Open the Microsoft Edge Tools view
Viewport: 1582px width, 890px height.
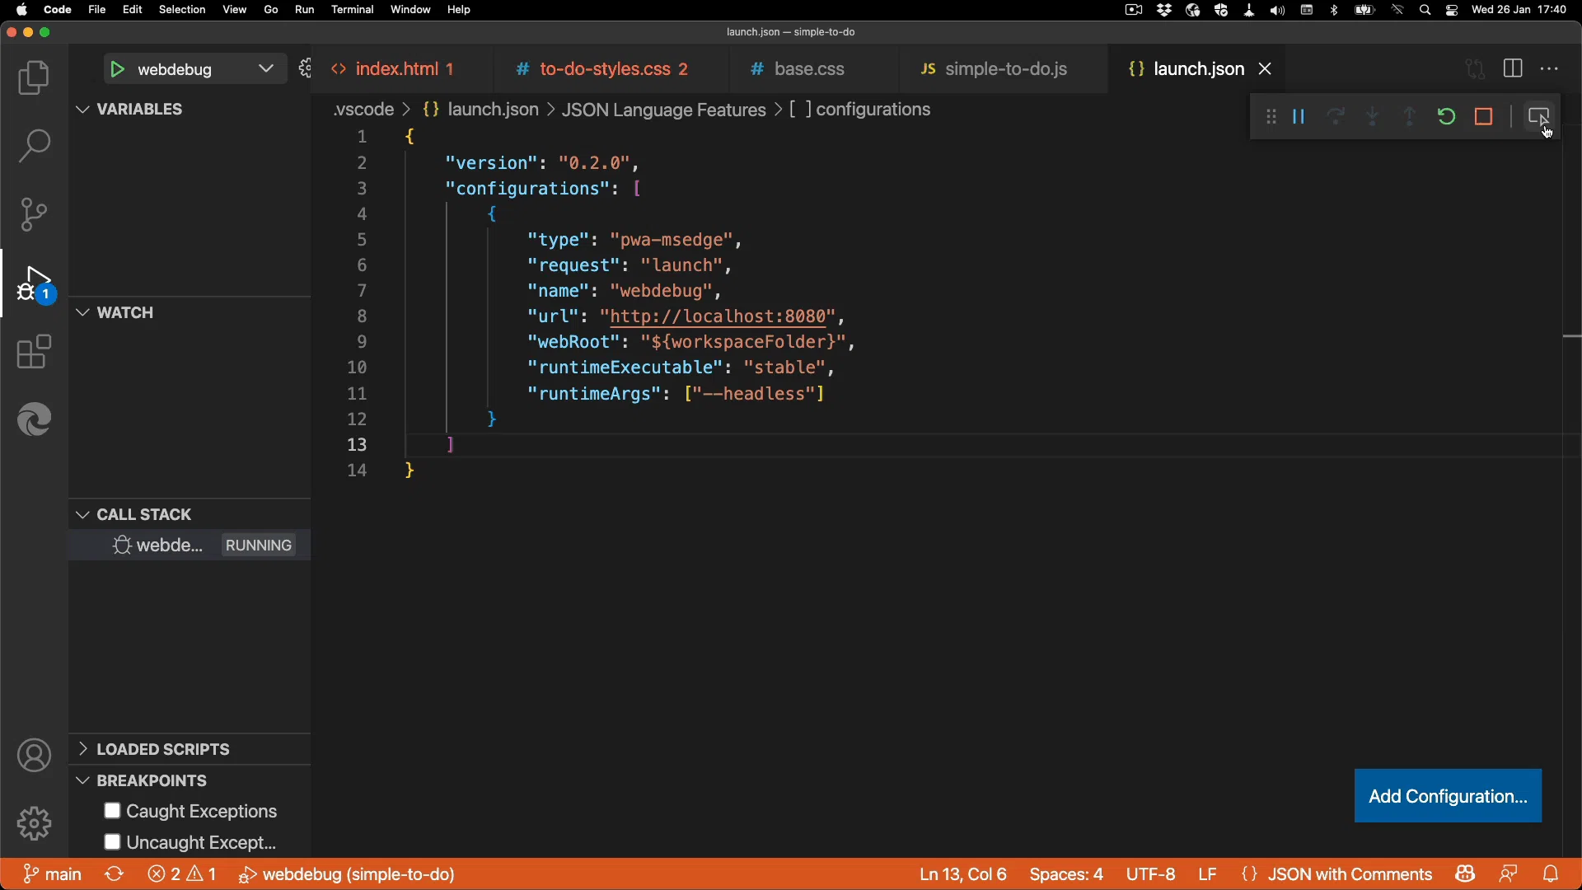(x=34, y=420)
